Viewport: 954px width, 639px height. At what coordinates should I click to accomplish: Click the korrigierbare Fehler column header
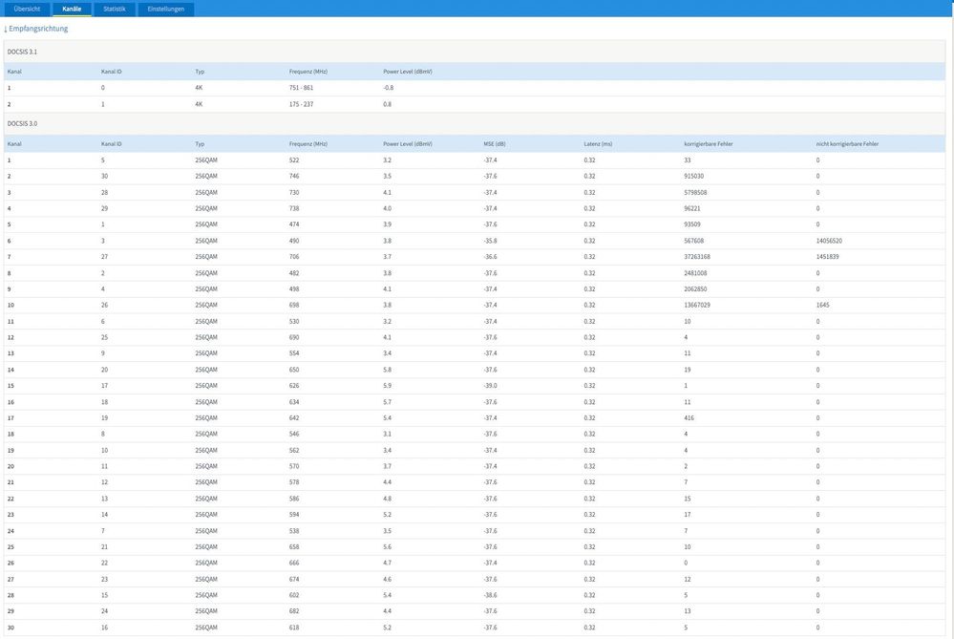pyautogui.click(x=709, y=144)
